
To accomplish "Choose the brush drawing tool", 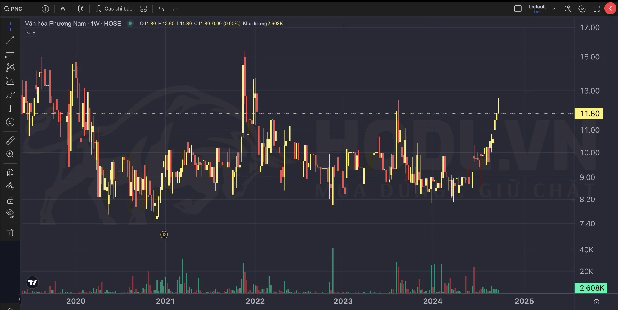I will pyautogui.click(x=10, y=95).
